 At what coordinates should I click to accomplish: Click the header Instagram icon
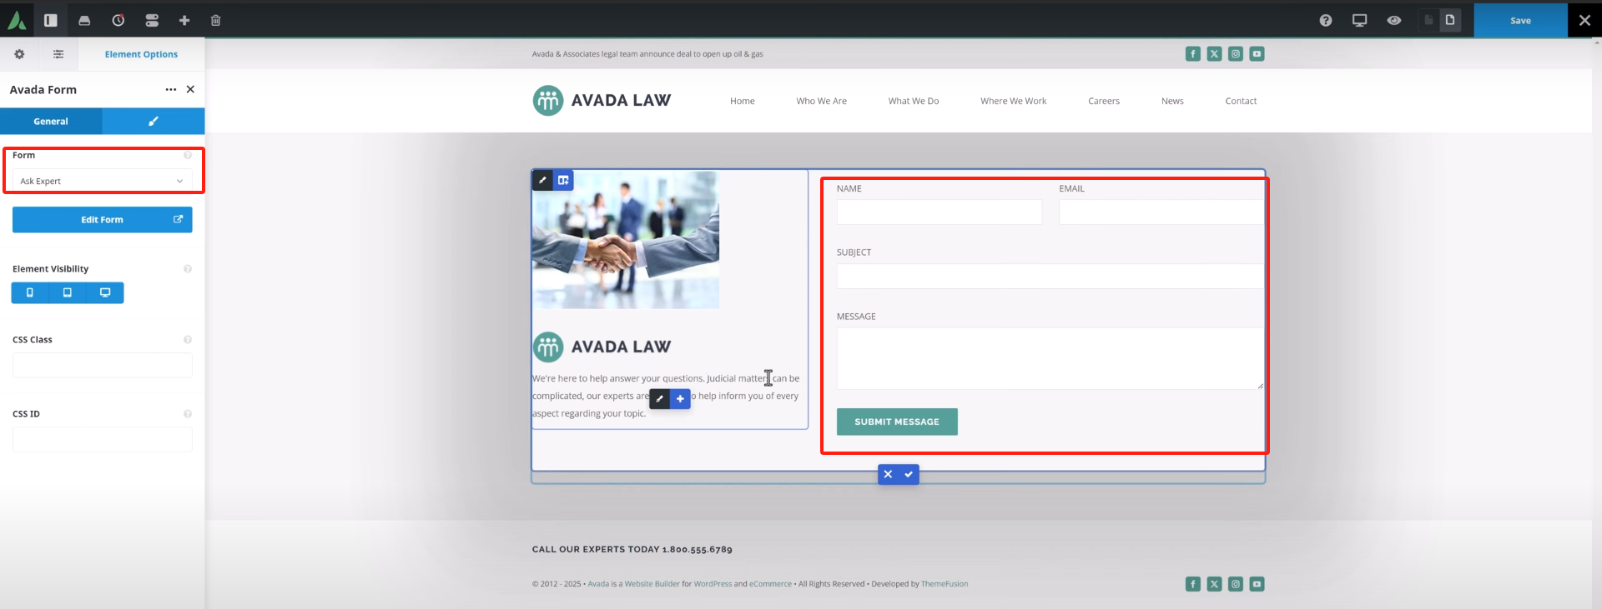click(1236, 54)
